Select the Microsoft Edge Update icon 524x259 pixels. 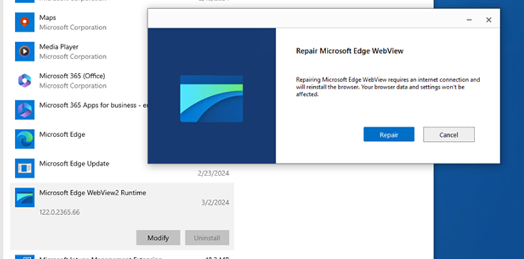click(24, 168)
